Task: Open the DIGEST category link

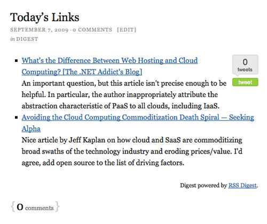Action: tap(27, 39)
